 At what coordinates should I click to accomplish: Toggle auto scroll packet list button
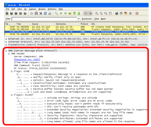tap(90, 14)
